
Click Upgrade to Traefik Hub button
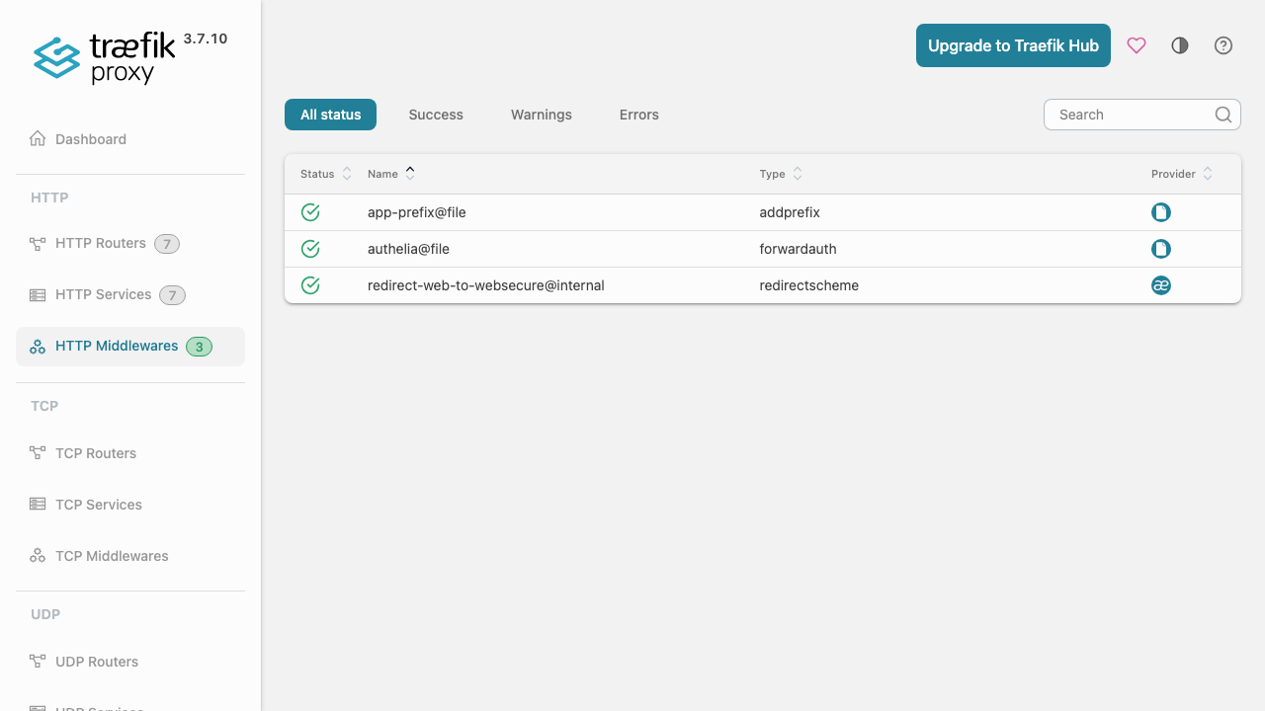tap(1013, 45)
